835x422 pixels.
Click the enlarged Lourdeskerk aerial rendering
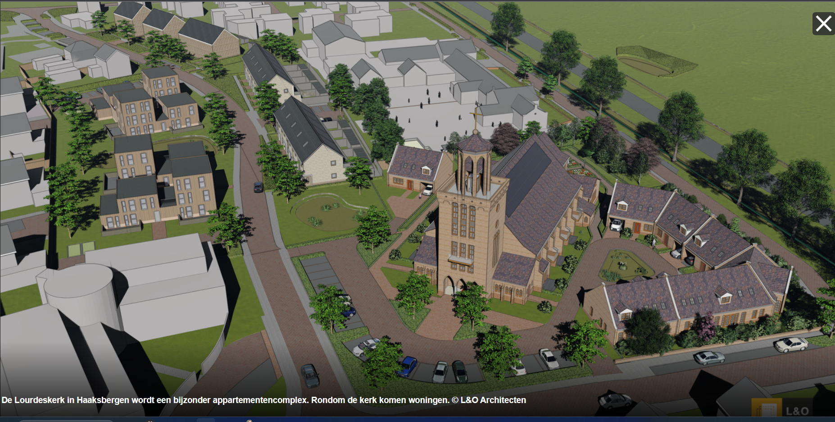point(417,209)
